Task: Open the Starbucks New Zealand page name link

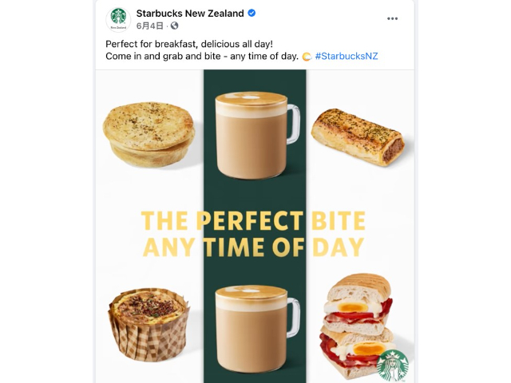Action: (x=190, y=14)
